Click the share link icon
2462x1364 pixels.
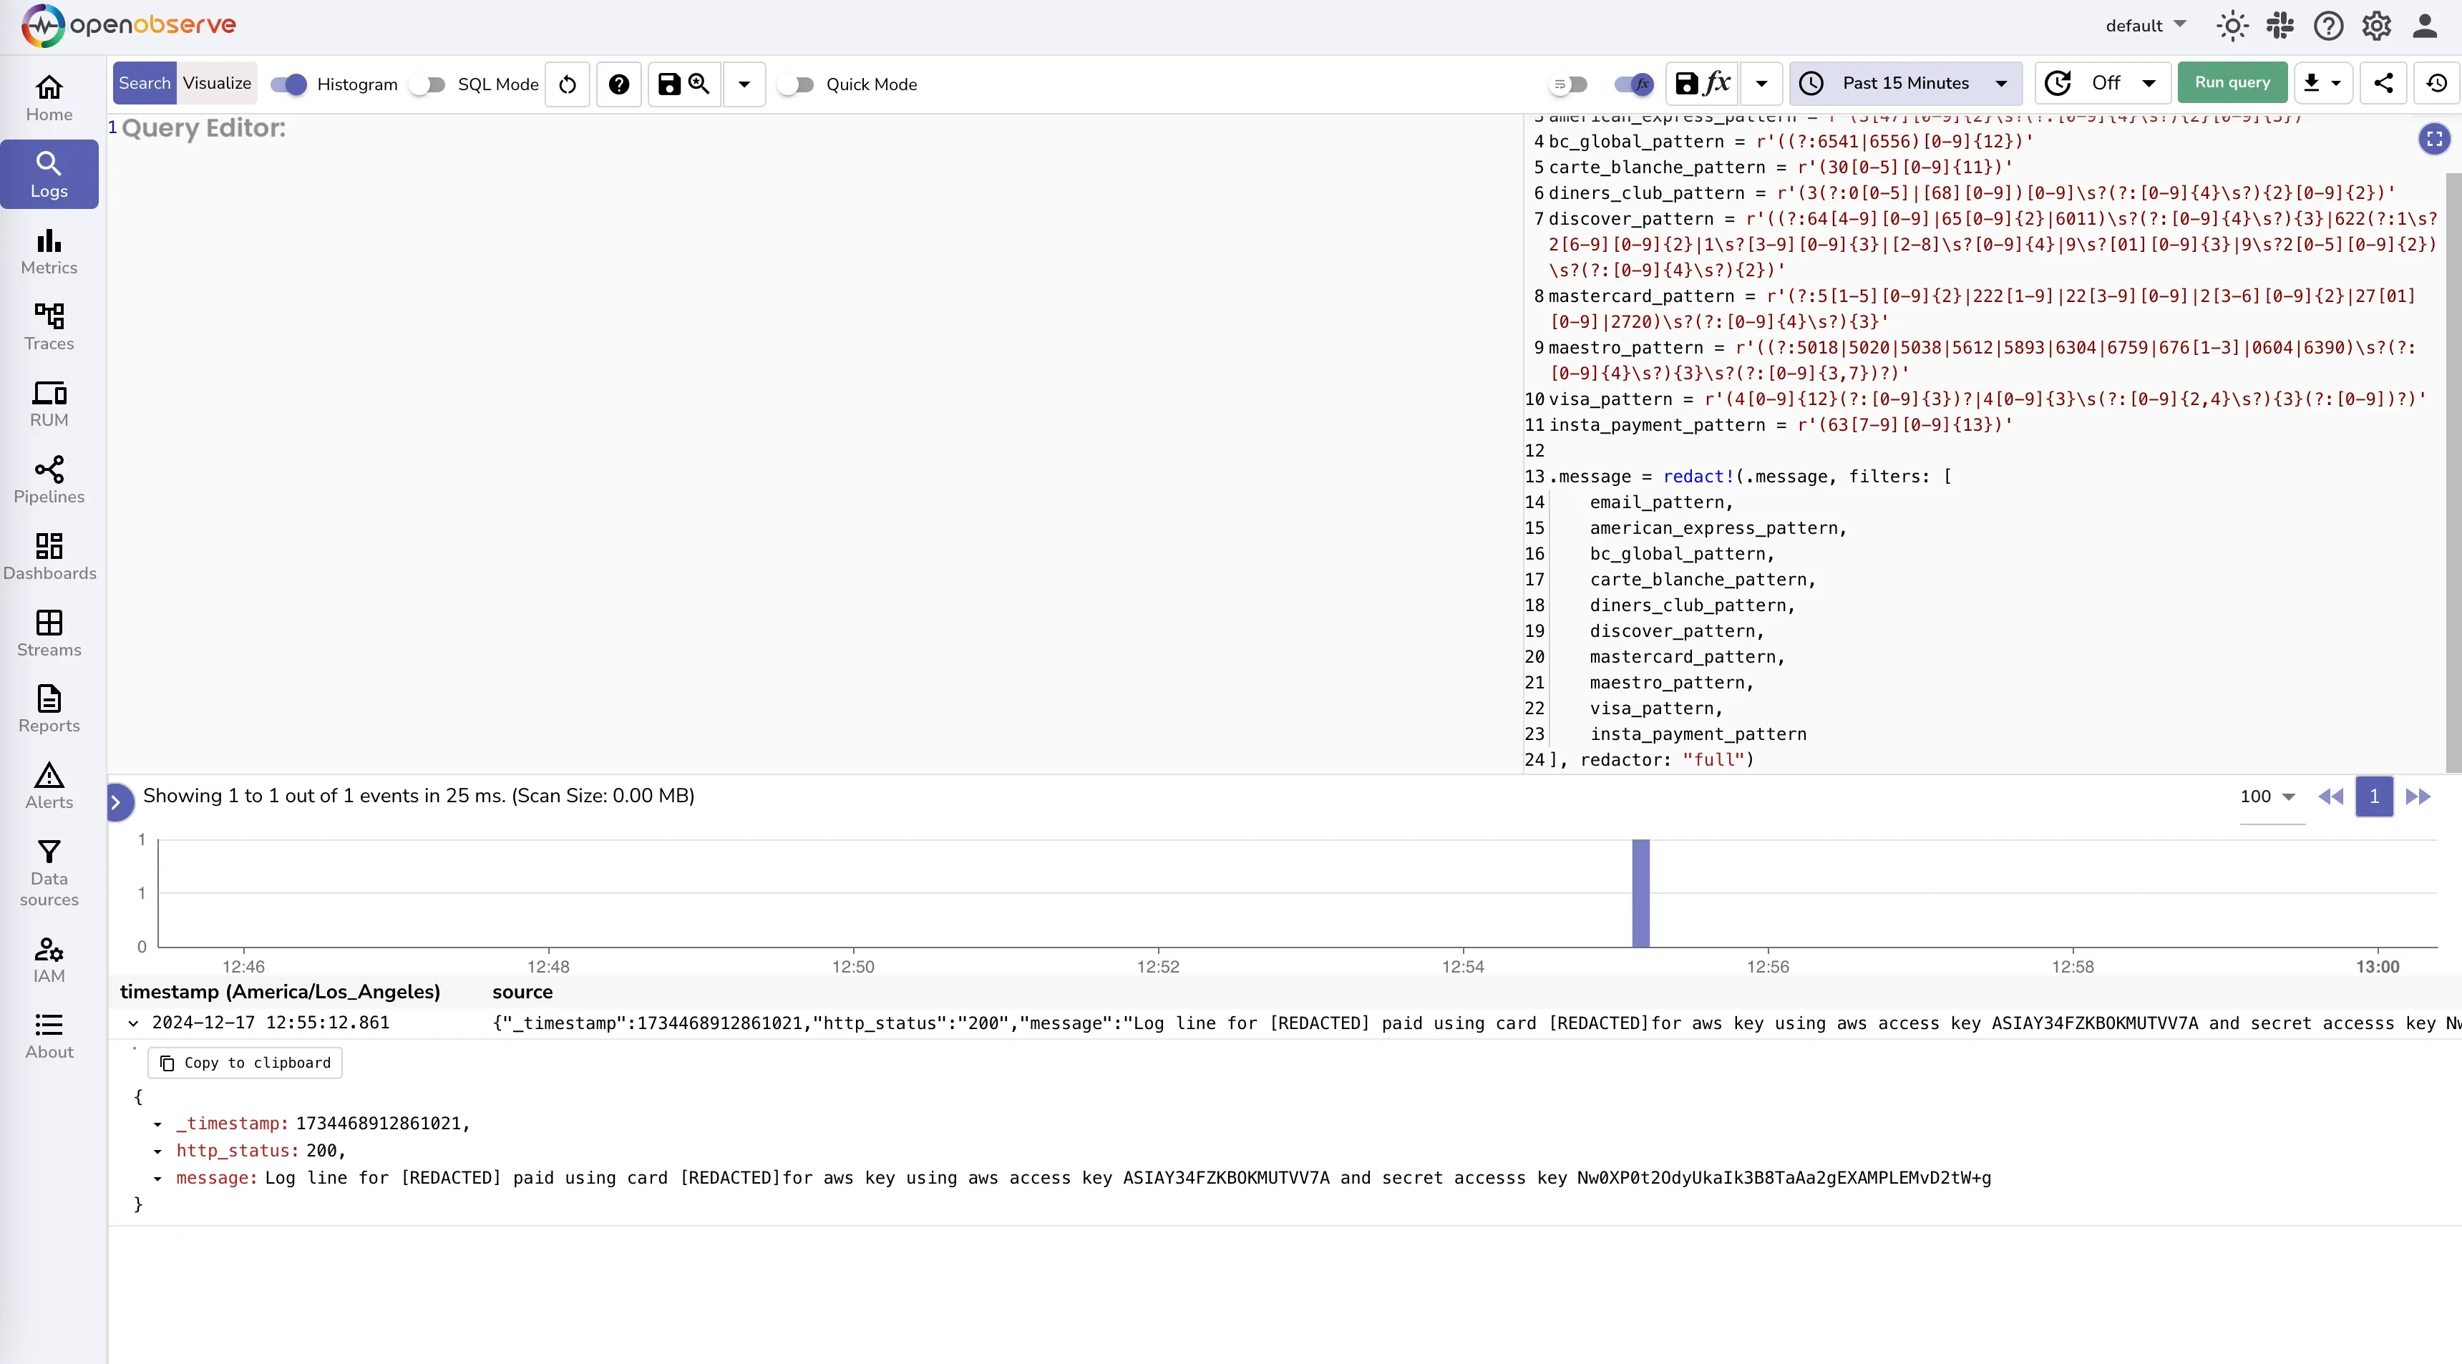(2383, 83)
